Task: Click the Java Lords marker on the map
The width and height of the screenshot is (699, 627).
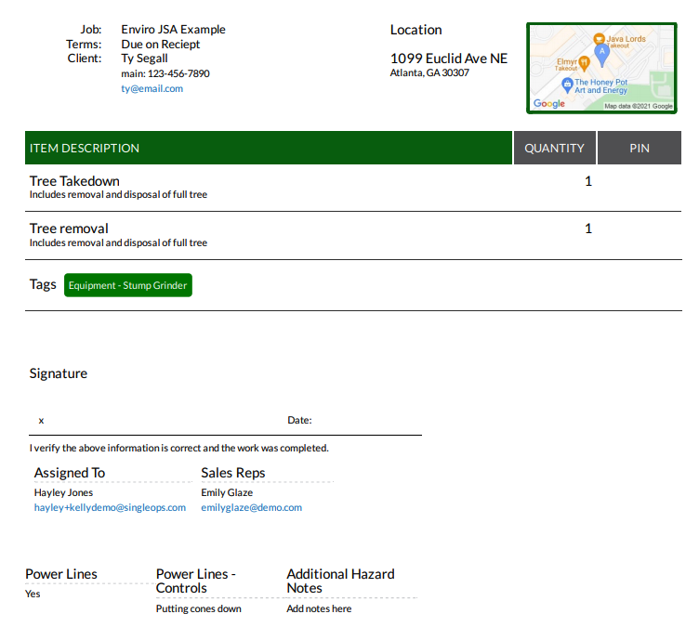Action: tap(599, 39)
